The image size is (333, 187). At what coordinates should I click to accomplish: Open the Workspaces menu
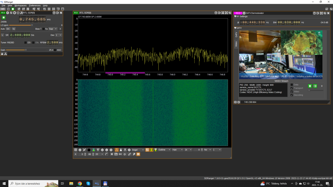(20, 5)
